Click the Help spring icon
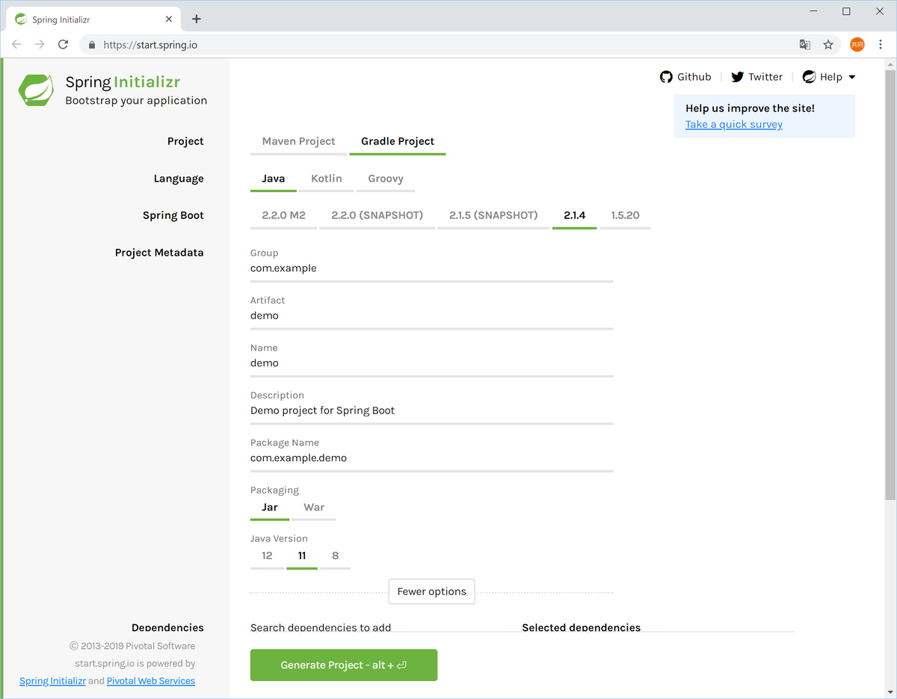The width and height of the screenshot is (897, 699). 809,76
